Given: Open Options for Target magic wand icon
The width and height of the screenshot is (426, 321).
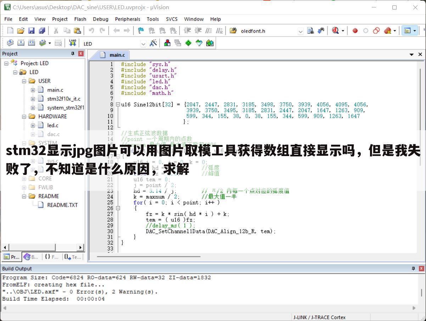Looking at the screenshot, I should click(x=153, y=43).
